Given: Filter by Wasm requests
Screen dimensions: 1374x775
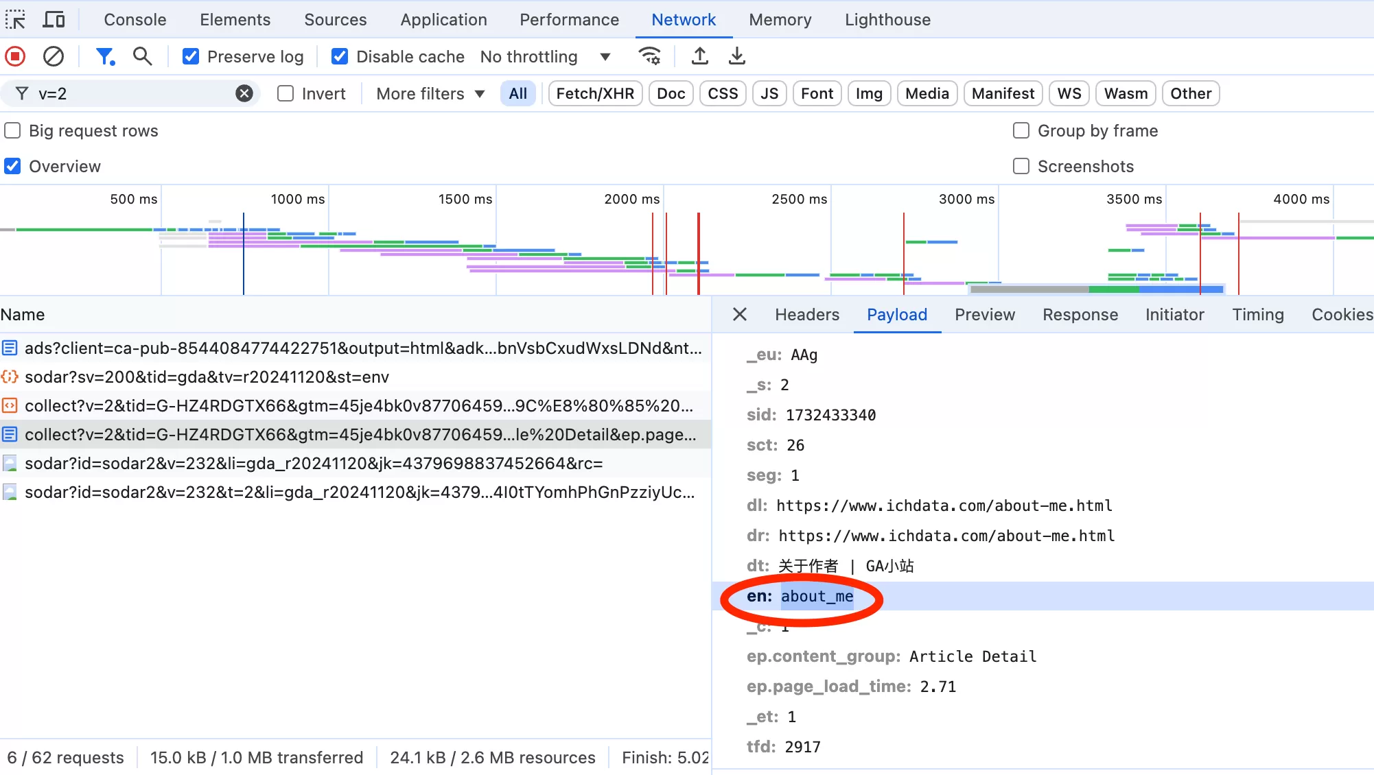Looking at the screenshot, I should [1126, 93].
